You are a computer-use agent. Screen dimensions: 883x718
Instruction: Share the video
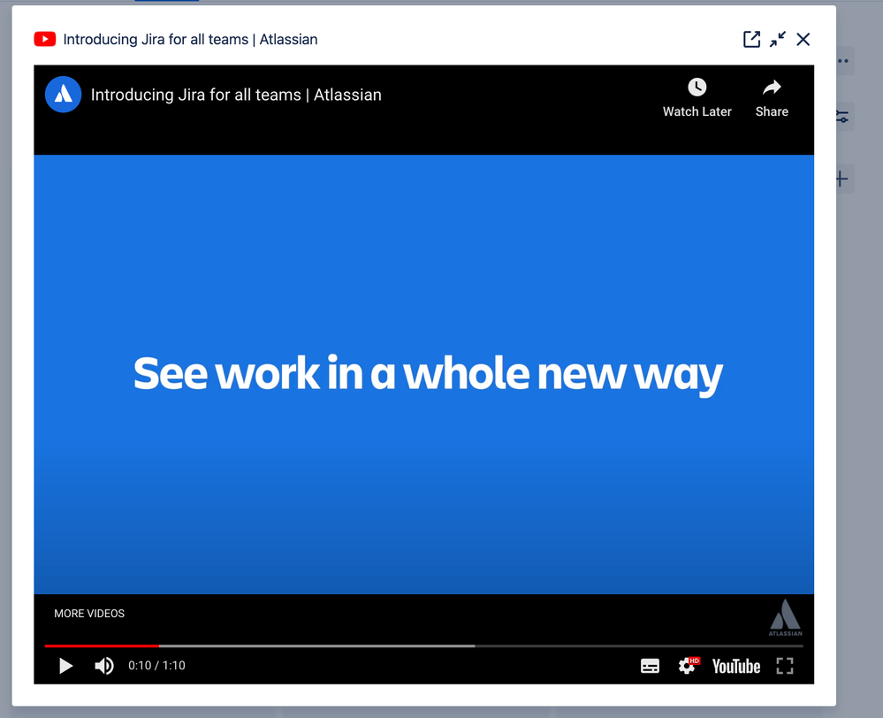click(x=772, y=97)
